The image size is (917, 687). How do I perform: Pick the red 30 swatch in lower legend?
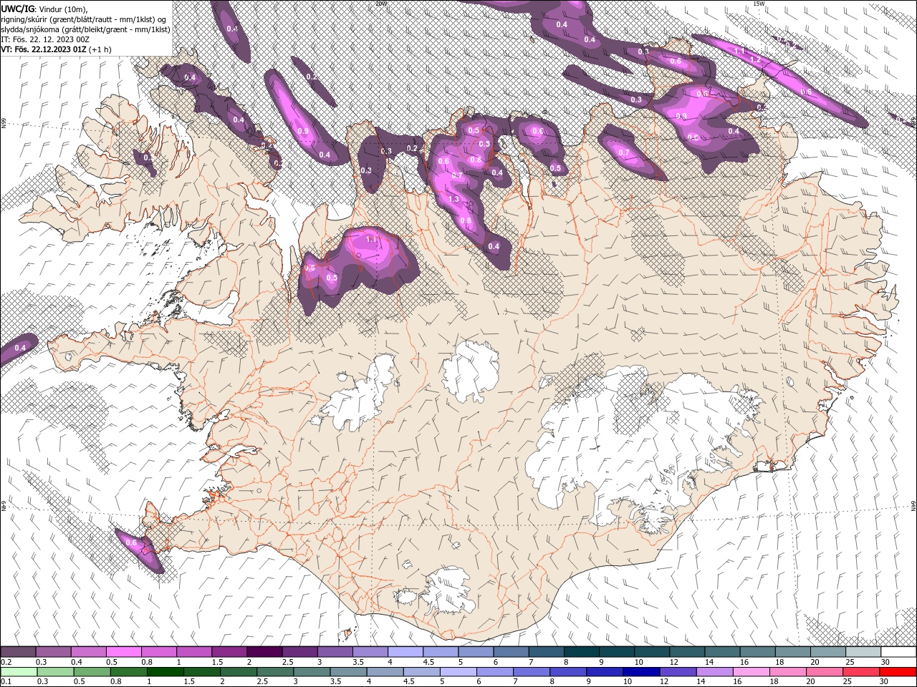898,672
